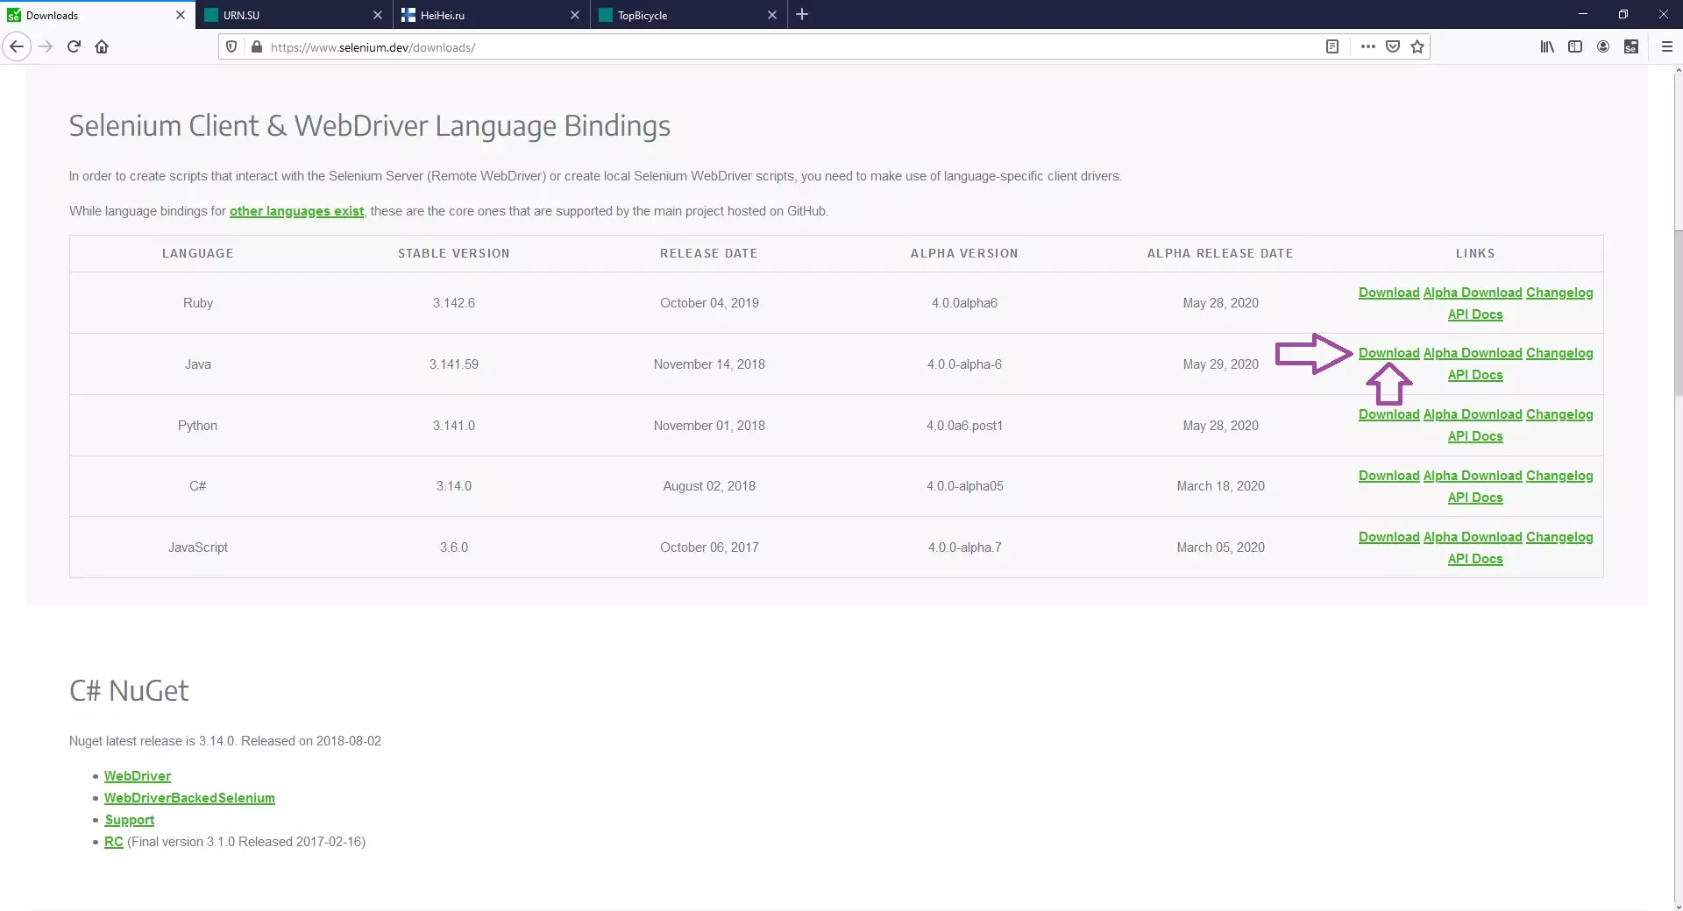Viewport: 1683px width, 911px height.
Task: Download the C# stable bindings
Action: point(1388,476)
